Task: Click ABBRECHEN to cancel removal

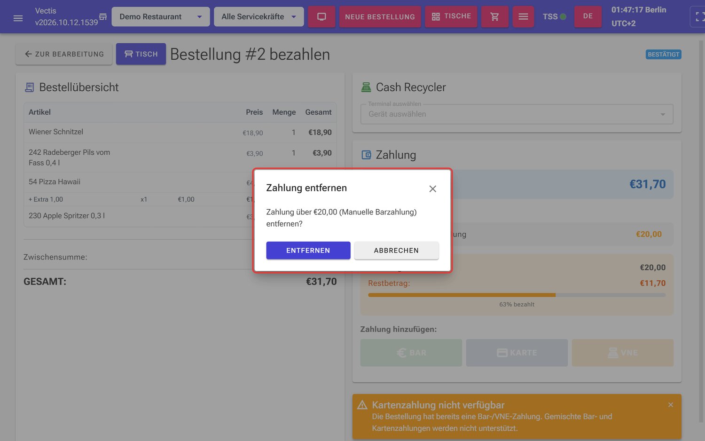Action: pos(396,251)
